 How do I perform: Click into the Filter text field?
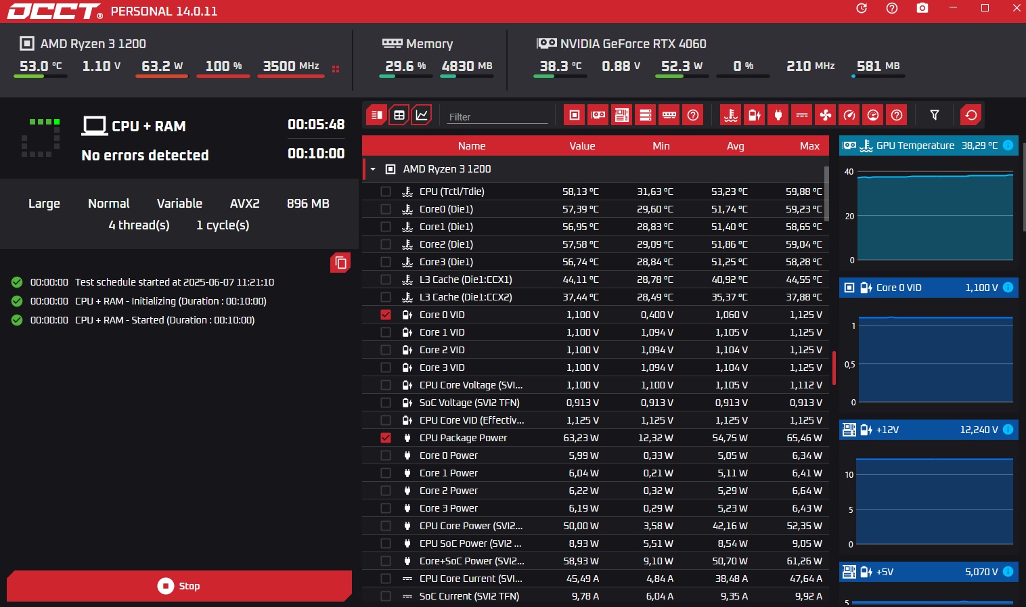pos(497,116)
